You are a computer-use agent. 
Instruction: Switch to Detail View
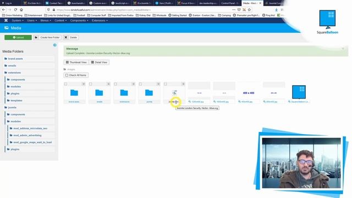99,62
